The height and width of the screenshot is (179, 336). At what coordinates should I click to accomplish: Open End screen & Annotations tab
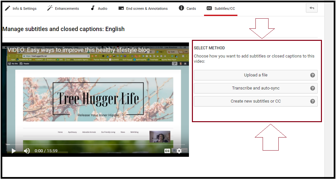[x=143, y=8]
